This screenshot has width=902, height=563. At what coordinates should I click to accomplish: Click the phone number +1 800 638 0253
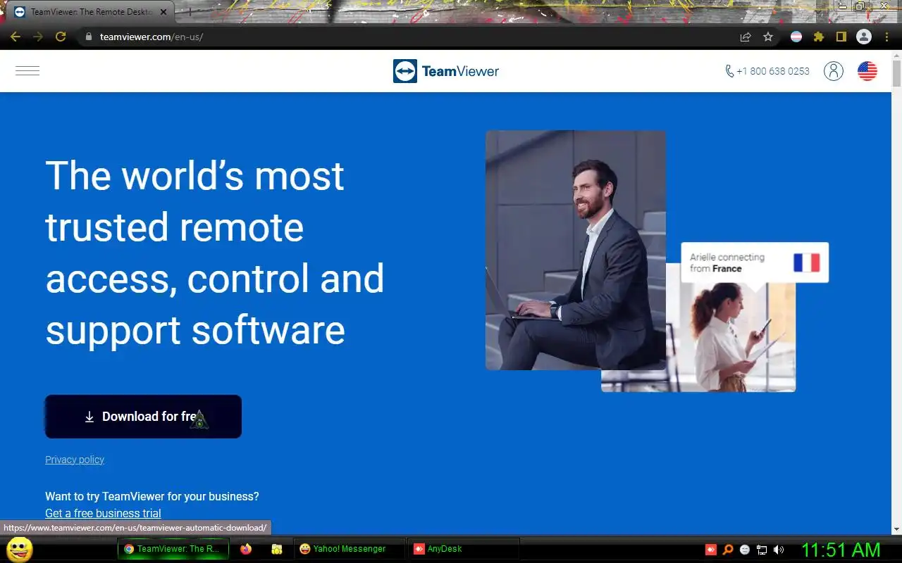coord(767,71)
